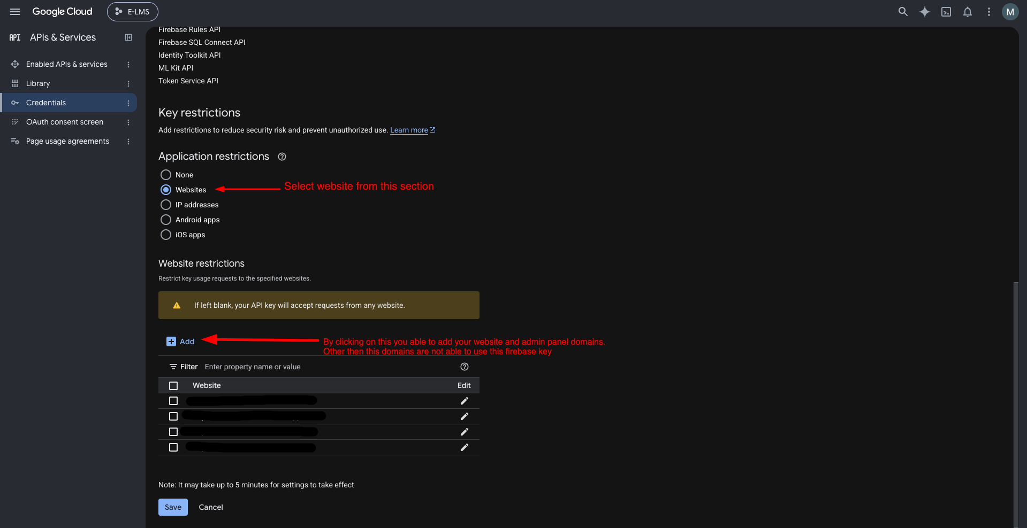
Task: Open the main navigation hamburger menu
Action: (x=15, y=12)
